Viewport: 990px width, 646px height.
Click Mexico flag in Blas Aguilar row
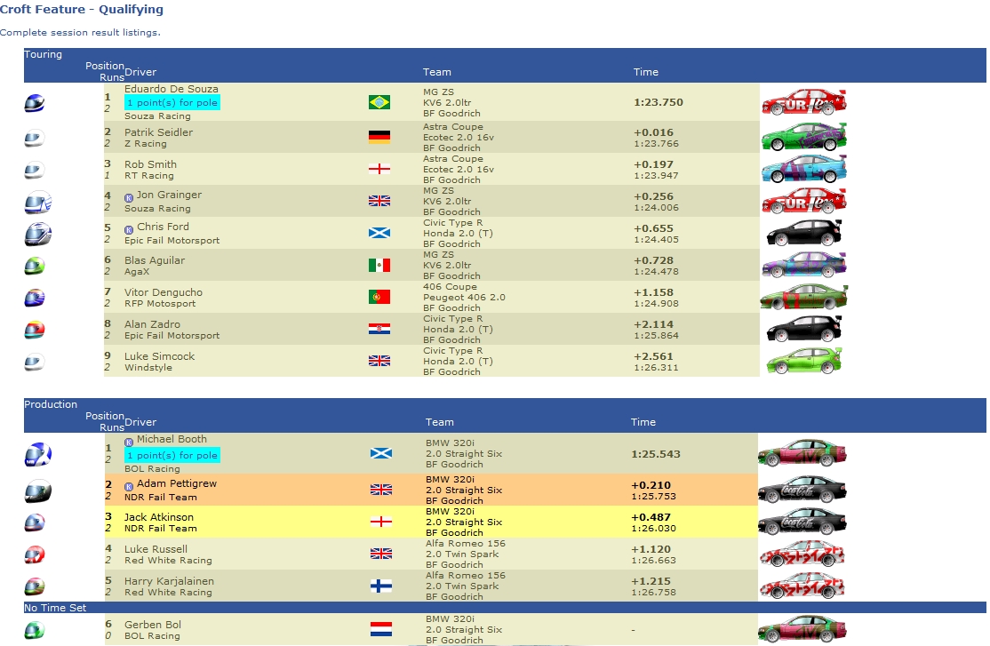coord(379,265)
